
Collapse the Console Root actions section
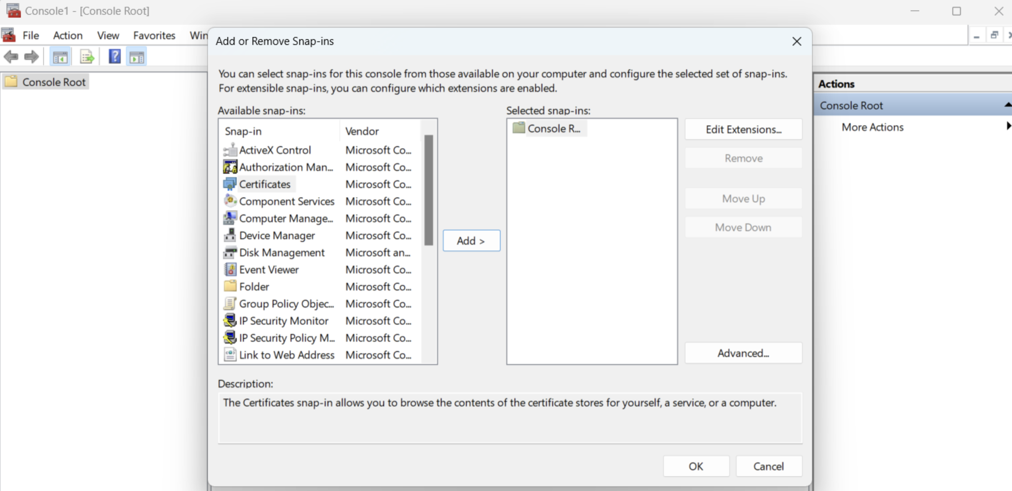[1007, 105]
